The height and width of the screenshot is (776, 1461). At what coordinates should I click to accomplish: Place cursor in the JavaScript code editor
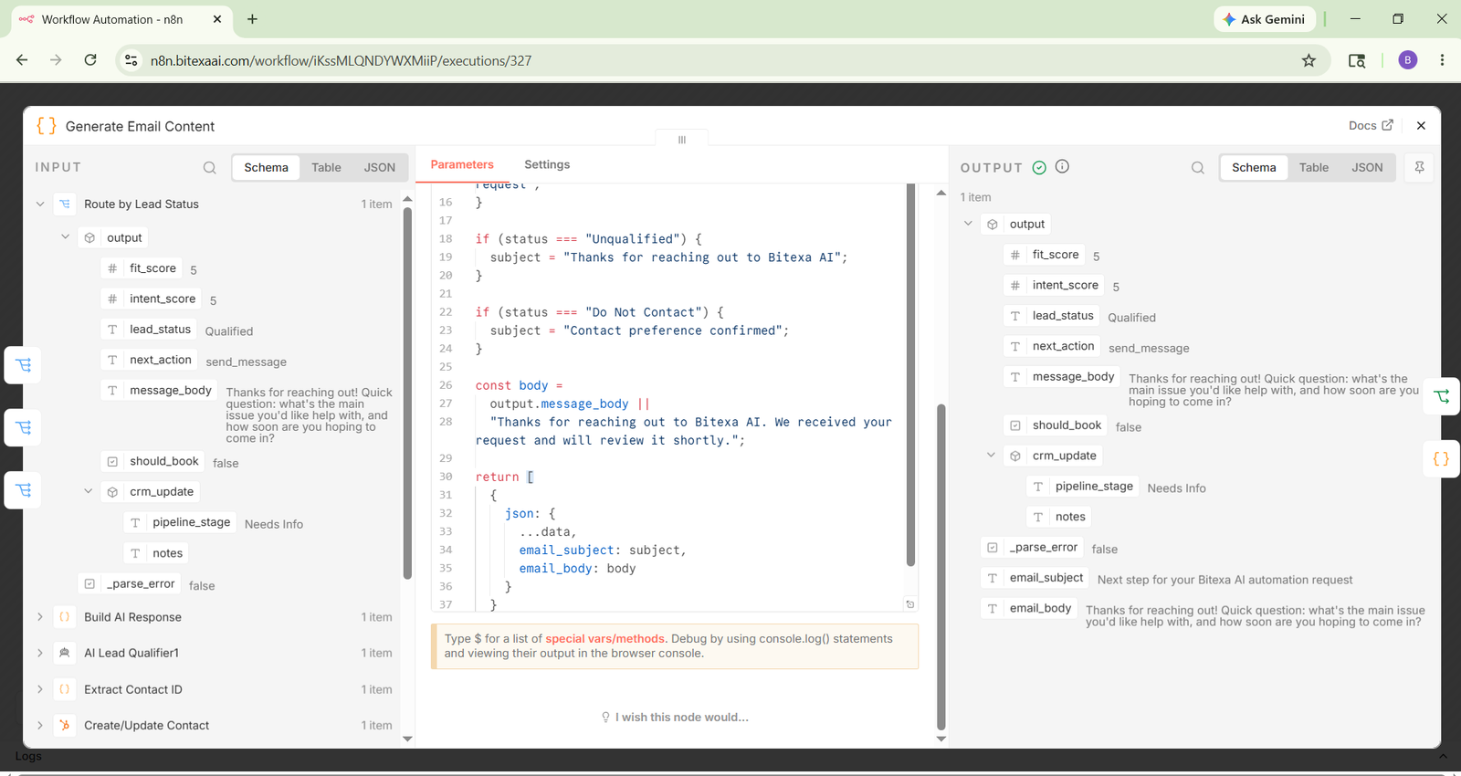pos(676,397)
